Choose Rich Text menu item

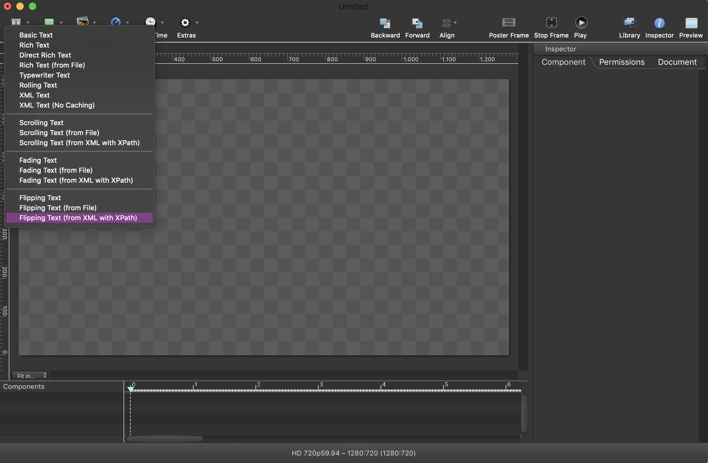click(79, 45)
